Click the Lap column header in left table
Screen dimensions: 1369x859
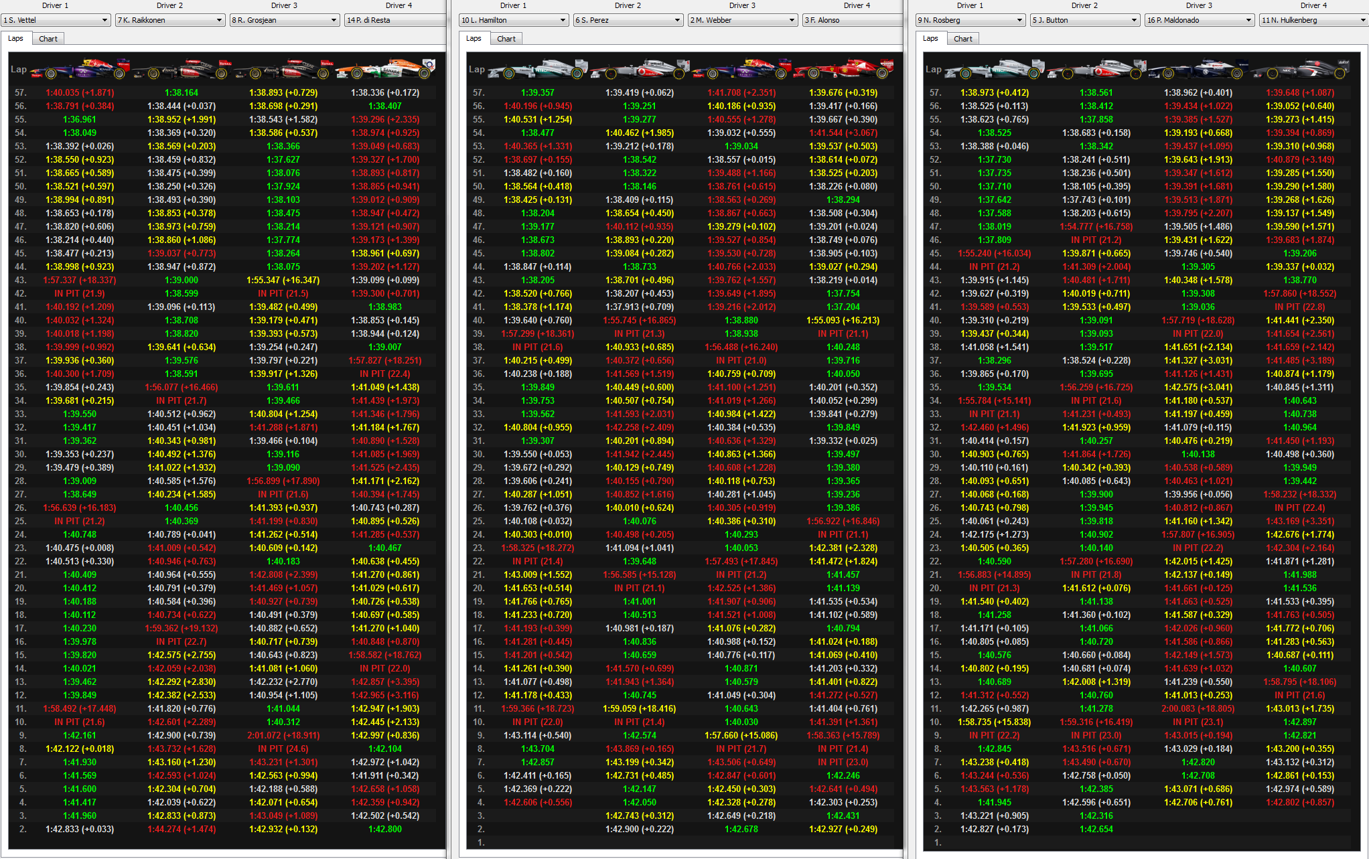(x=18, y=69)
